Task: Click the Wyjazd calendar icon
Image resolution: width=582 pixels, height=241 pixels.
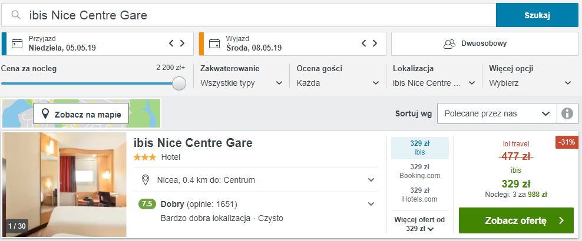Action: coord(214,43)
